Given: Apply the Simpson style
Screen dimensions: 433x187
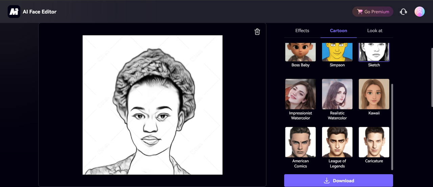Looking at the screenshot, I should 337,52.
